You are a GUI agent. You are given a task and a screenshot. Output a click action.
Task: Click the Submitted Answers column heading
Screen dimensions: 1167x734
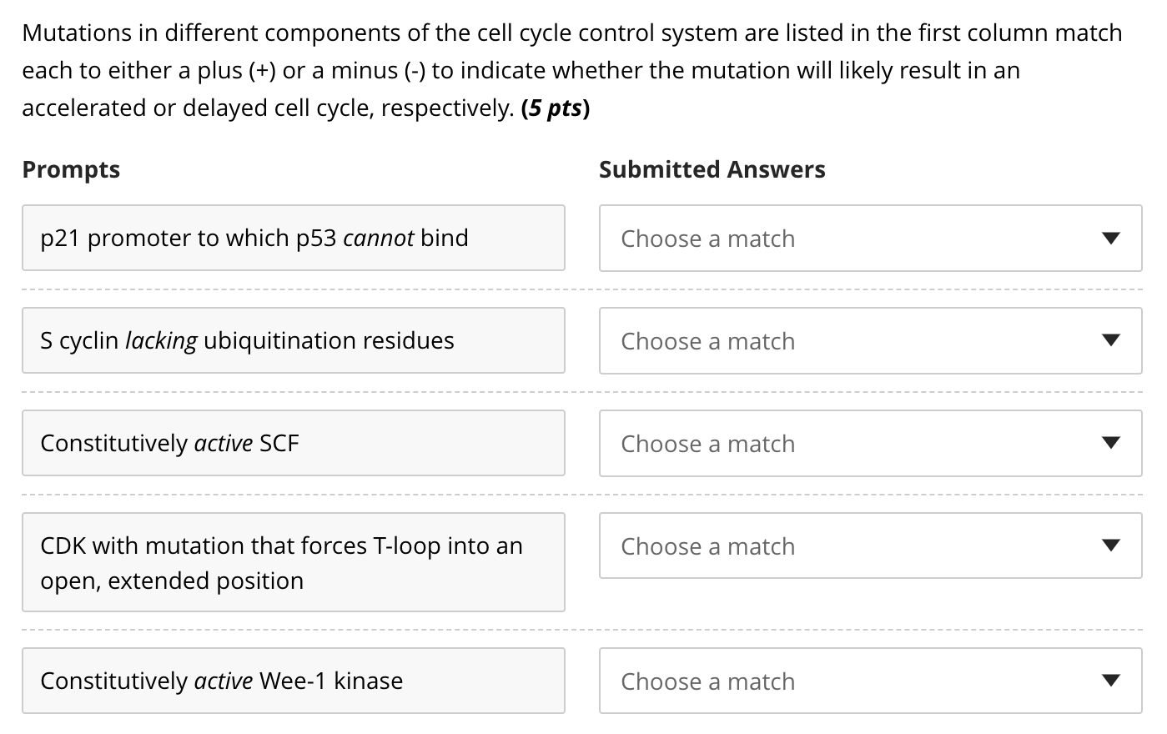[x=712, y=169]
